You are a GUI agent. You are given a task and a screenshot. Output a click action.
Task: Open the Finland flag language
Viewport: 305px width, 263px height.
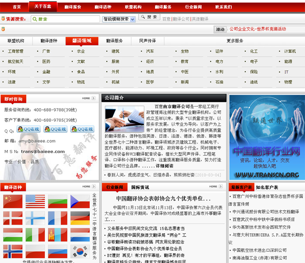pyautogui.click(x=35, y=218)
